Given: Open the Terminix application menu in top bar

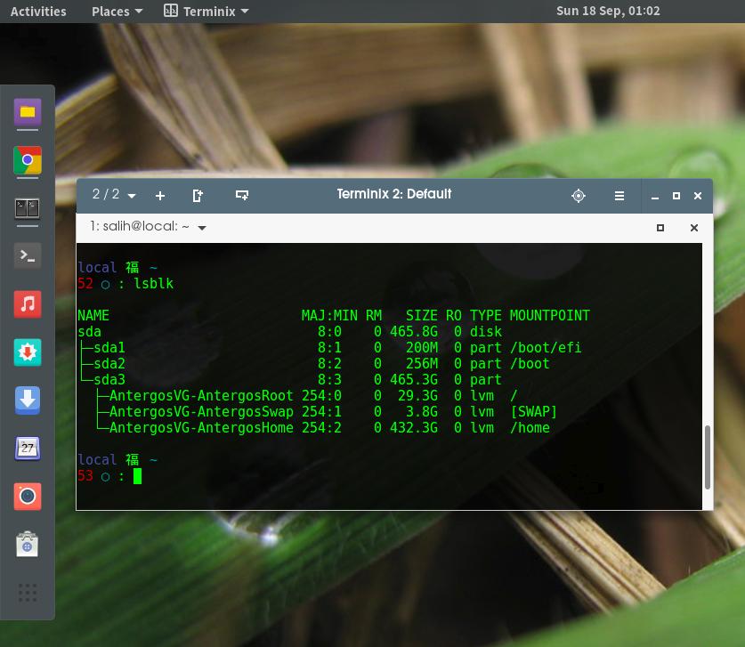Looking at the screenshot, I should click(206, 12).
